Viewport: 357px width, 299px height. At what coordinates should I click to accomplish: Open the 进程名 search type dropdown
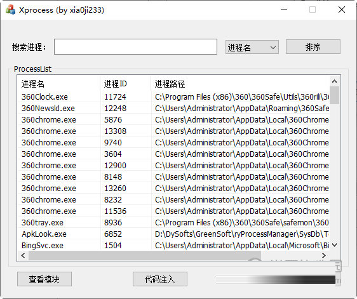tap(252, 47)
